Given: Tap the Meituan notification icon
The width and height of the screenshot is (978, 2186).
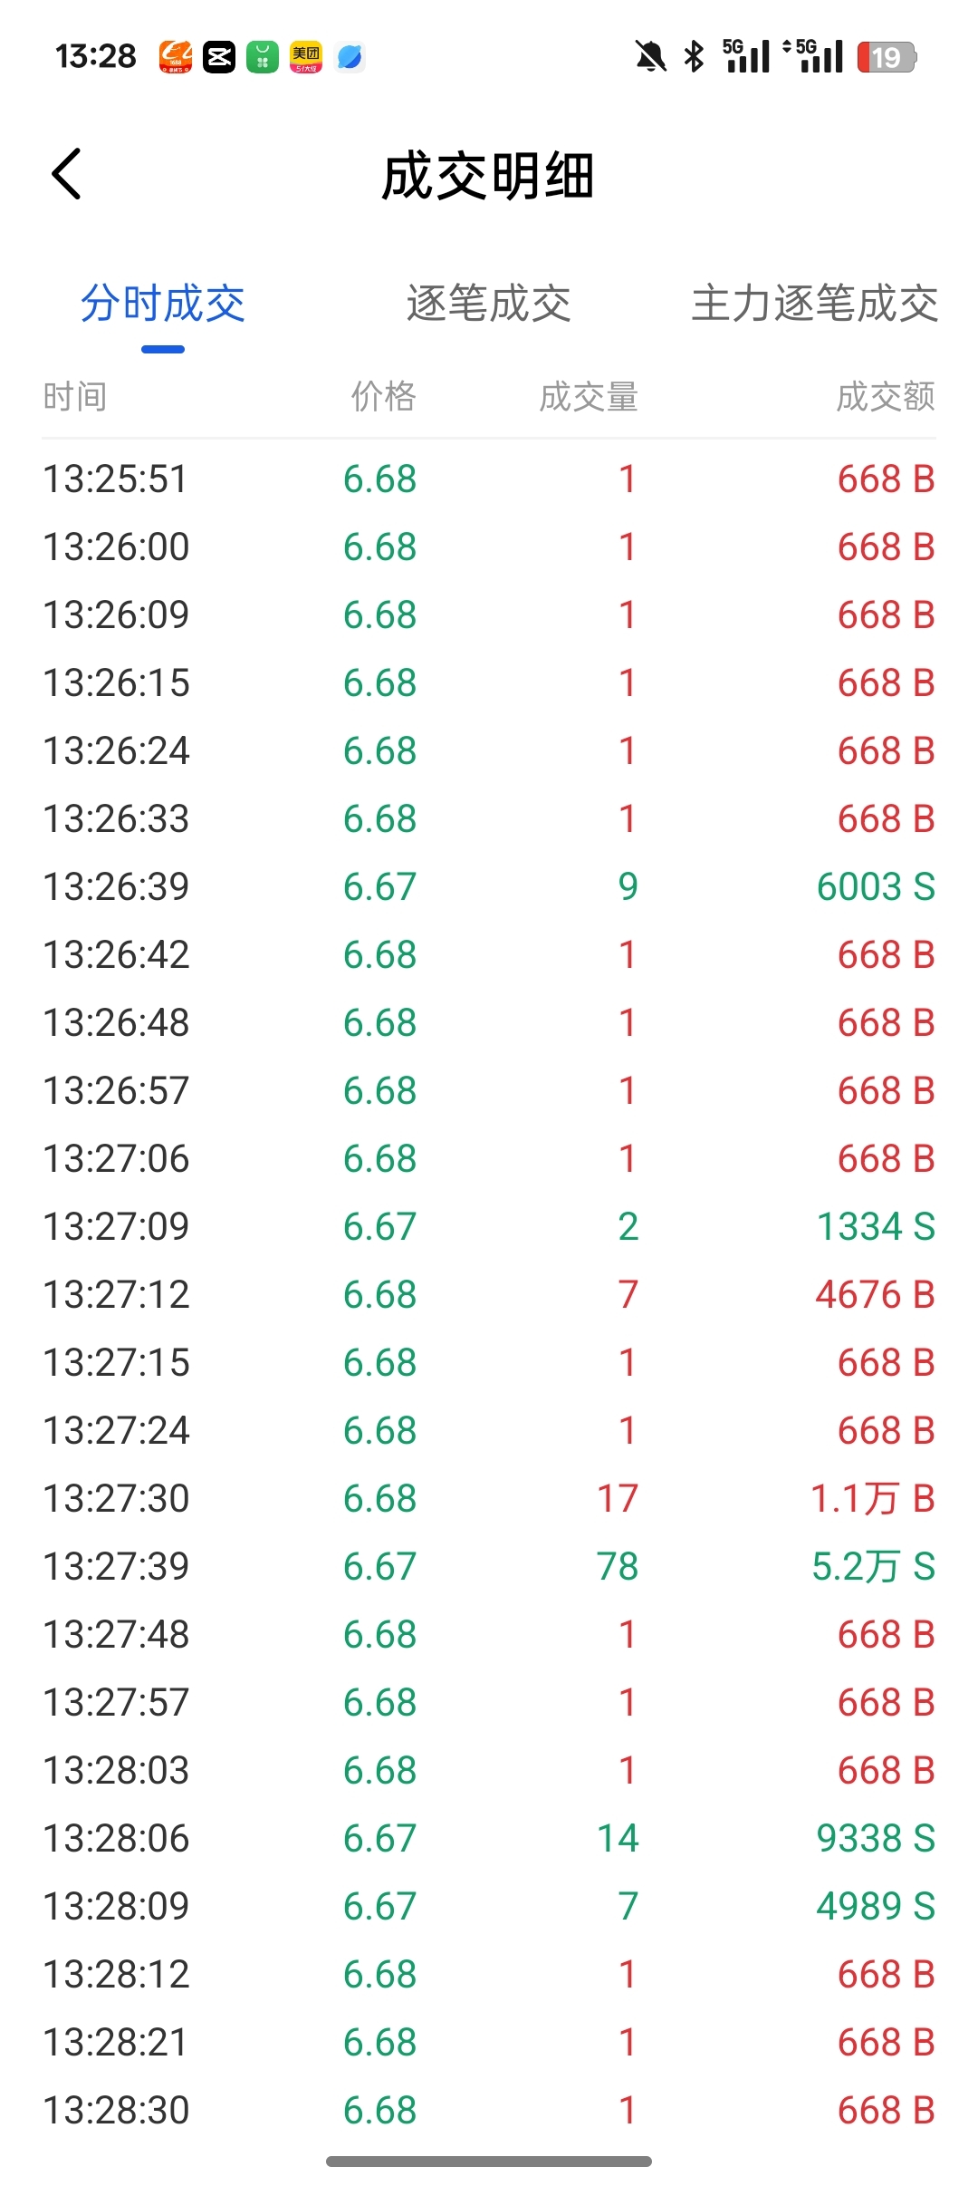Looking at the screenshot, I should pyautogui.click(x=306, y=57).
